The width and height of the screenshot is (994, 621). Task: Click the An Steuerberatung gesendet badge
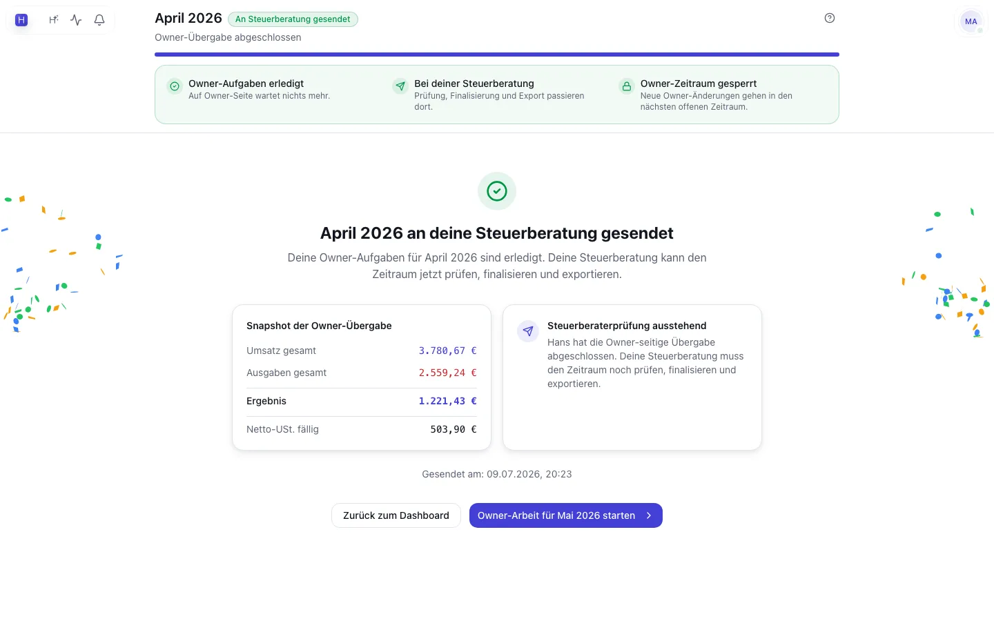(293, 19)
